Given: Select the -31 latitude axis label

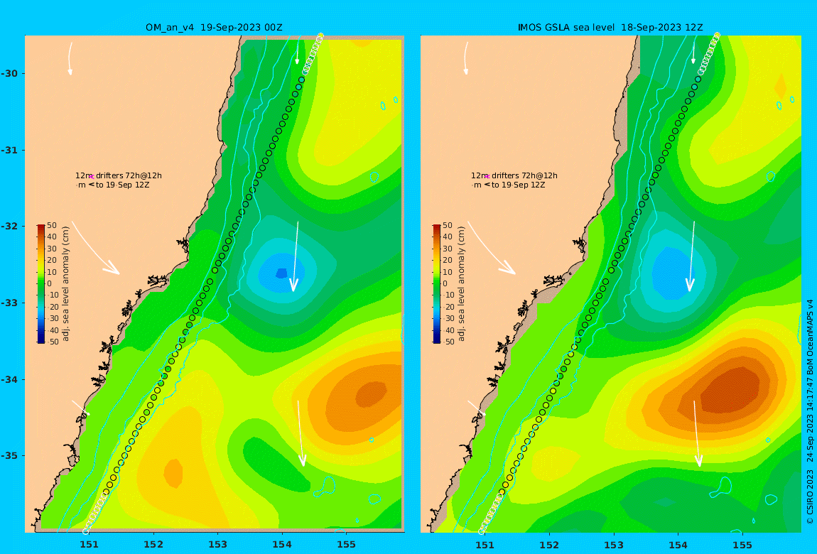Looking at the screenshot, I should 9,150.
